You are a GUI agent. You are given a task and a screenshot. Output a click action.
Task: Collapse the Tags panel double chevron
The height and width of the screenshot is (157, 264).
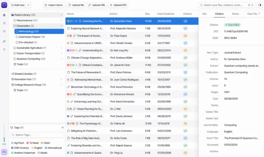point(62,128)
